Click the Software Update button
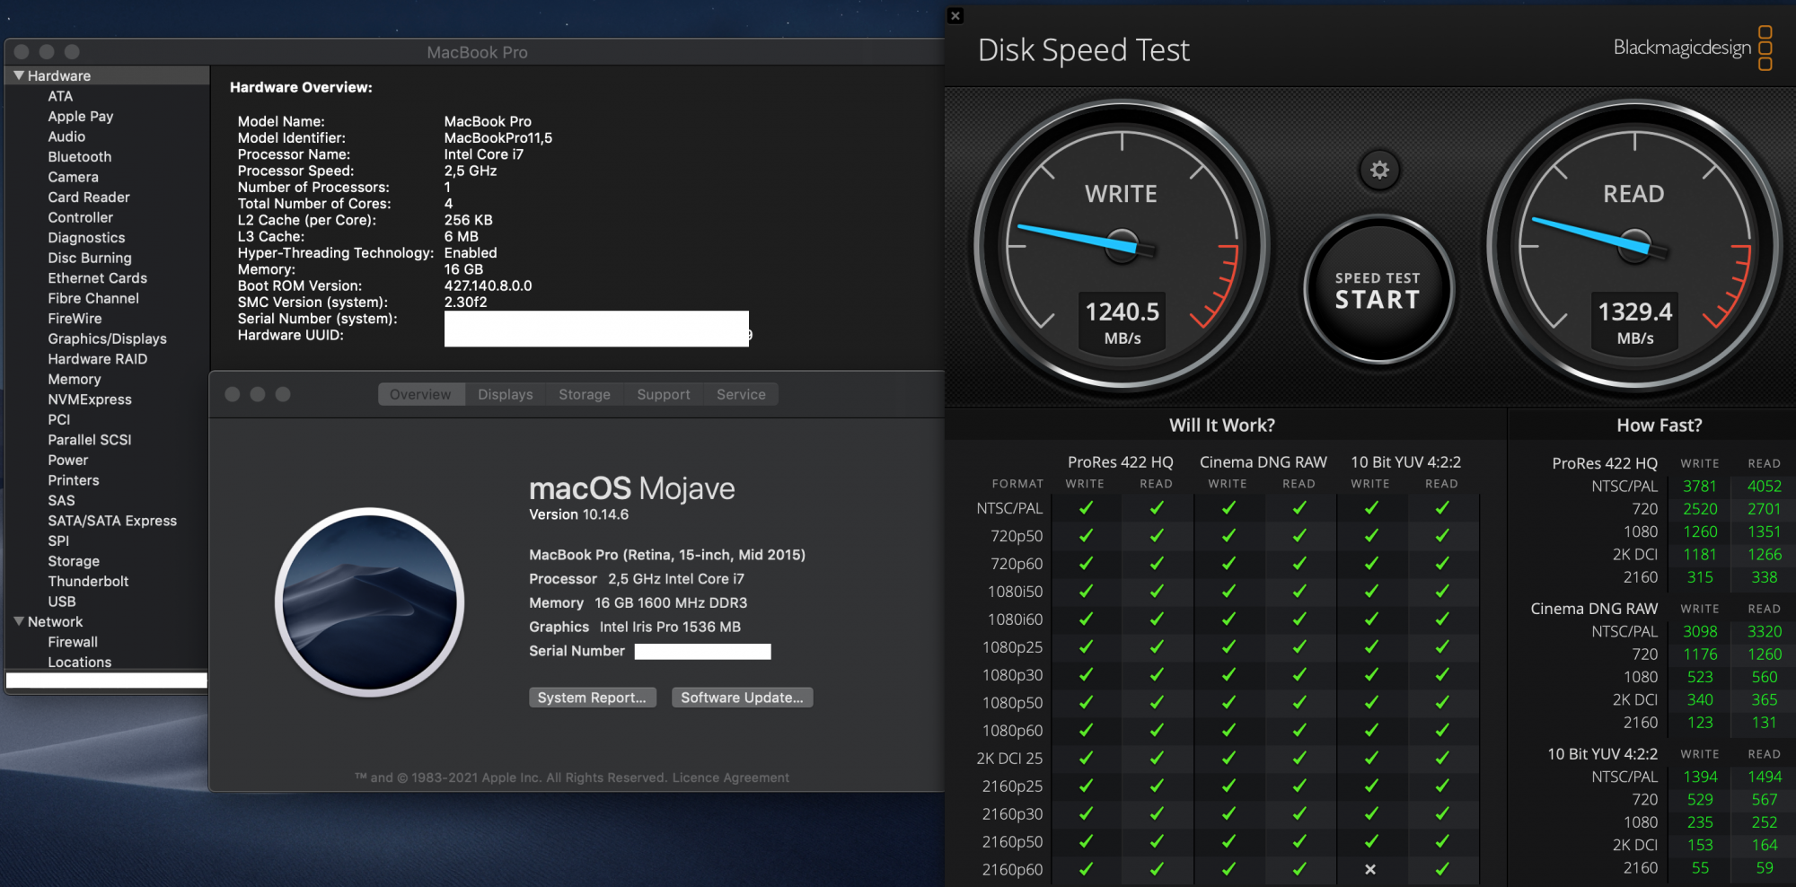 tap(742, 698)
